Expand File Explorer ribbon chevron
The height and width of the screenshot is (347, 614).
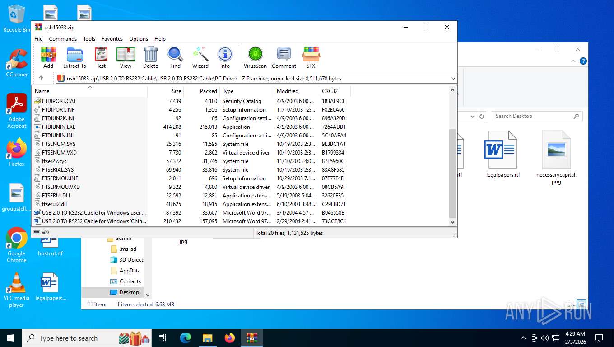point(573,61)
